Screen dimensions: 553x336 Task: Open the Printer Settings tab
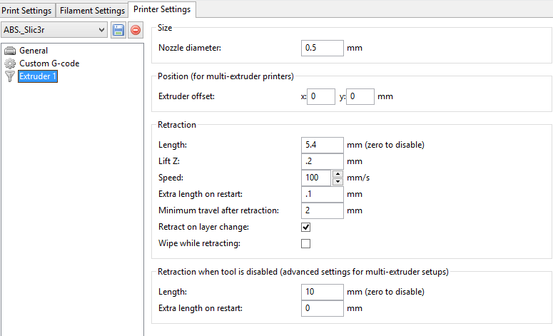coord(162,9)
